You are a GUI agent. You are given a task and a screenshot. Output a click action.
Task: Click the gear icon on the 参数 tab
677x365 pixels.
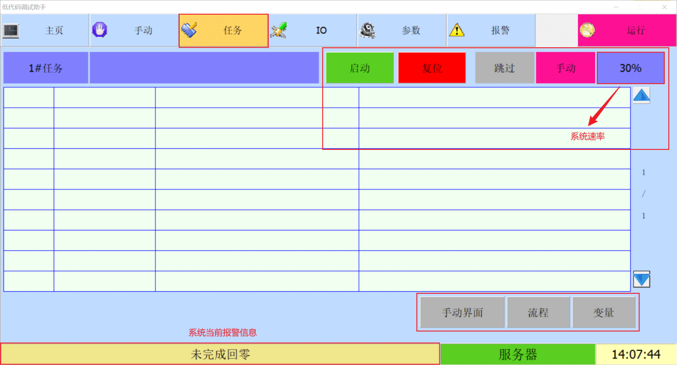368,30
